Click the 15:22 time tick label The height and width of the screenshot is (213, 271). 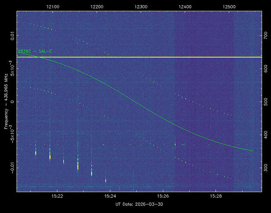pos(58,196)
